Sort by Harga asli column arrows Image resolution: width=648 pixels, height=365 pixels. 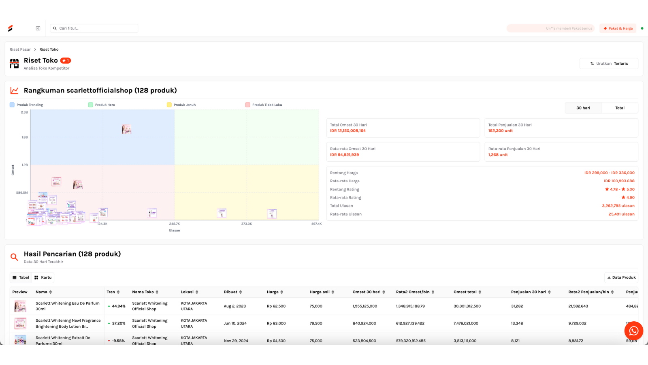pos(333,292)
